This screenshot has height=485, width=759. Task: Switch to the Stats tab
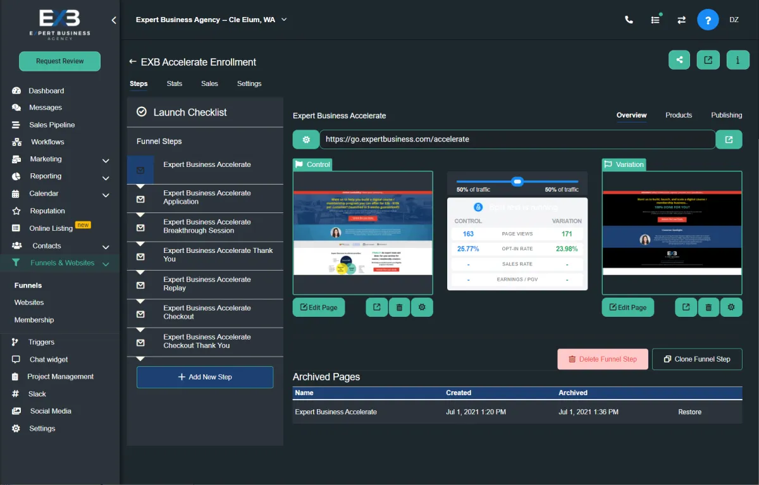tap(175, 83)
